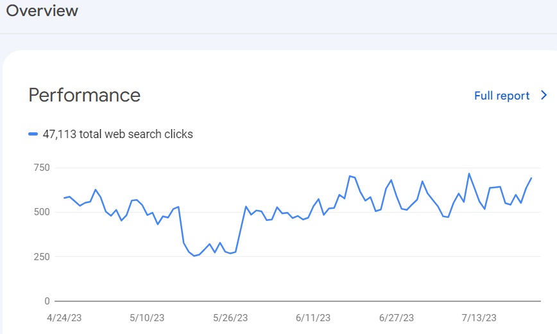The image size is (557, 334).
Task: Click the line's last data point at far right
Action: coord(531,178)
